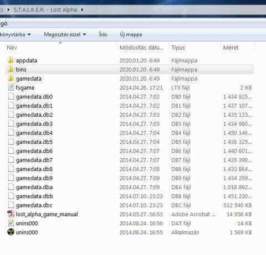Sort by the Méret column header
This screenshot has height=255, width=266.
pyautogui.click(x=231, y=48)
